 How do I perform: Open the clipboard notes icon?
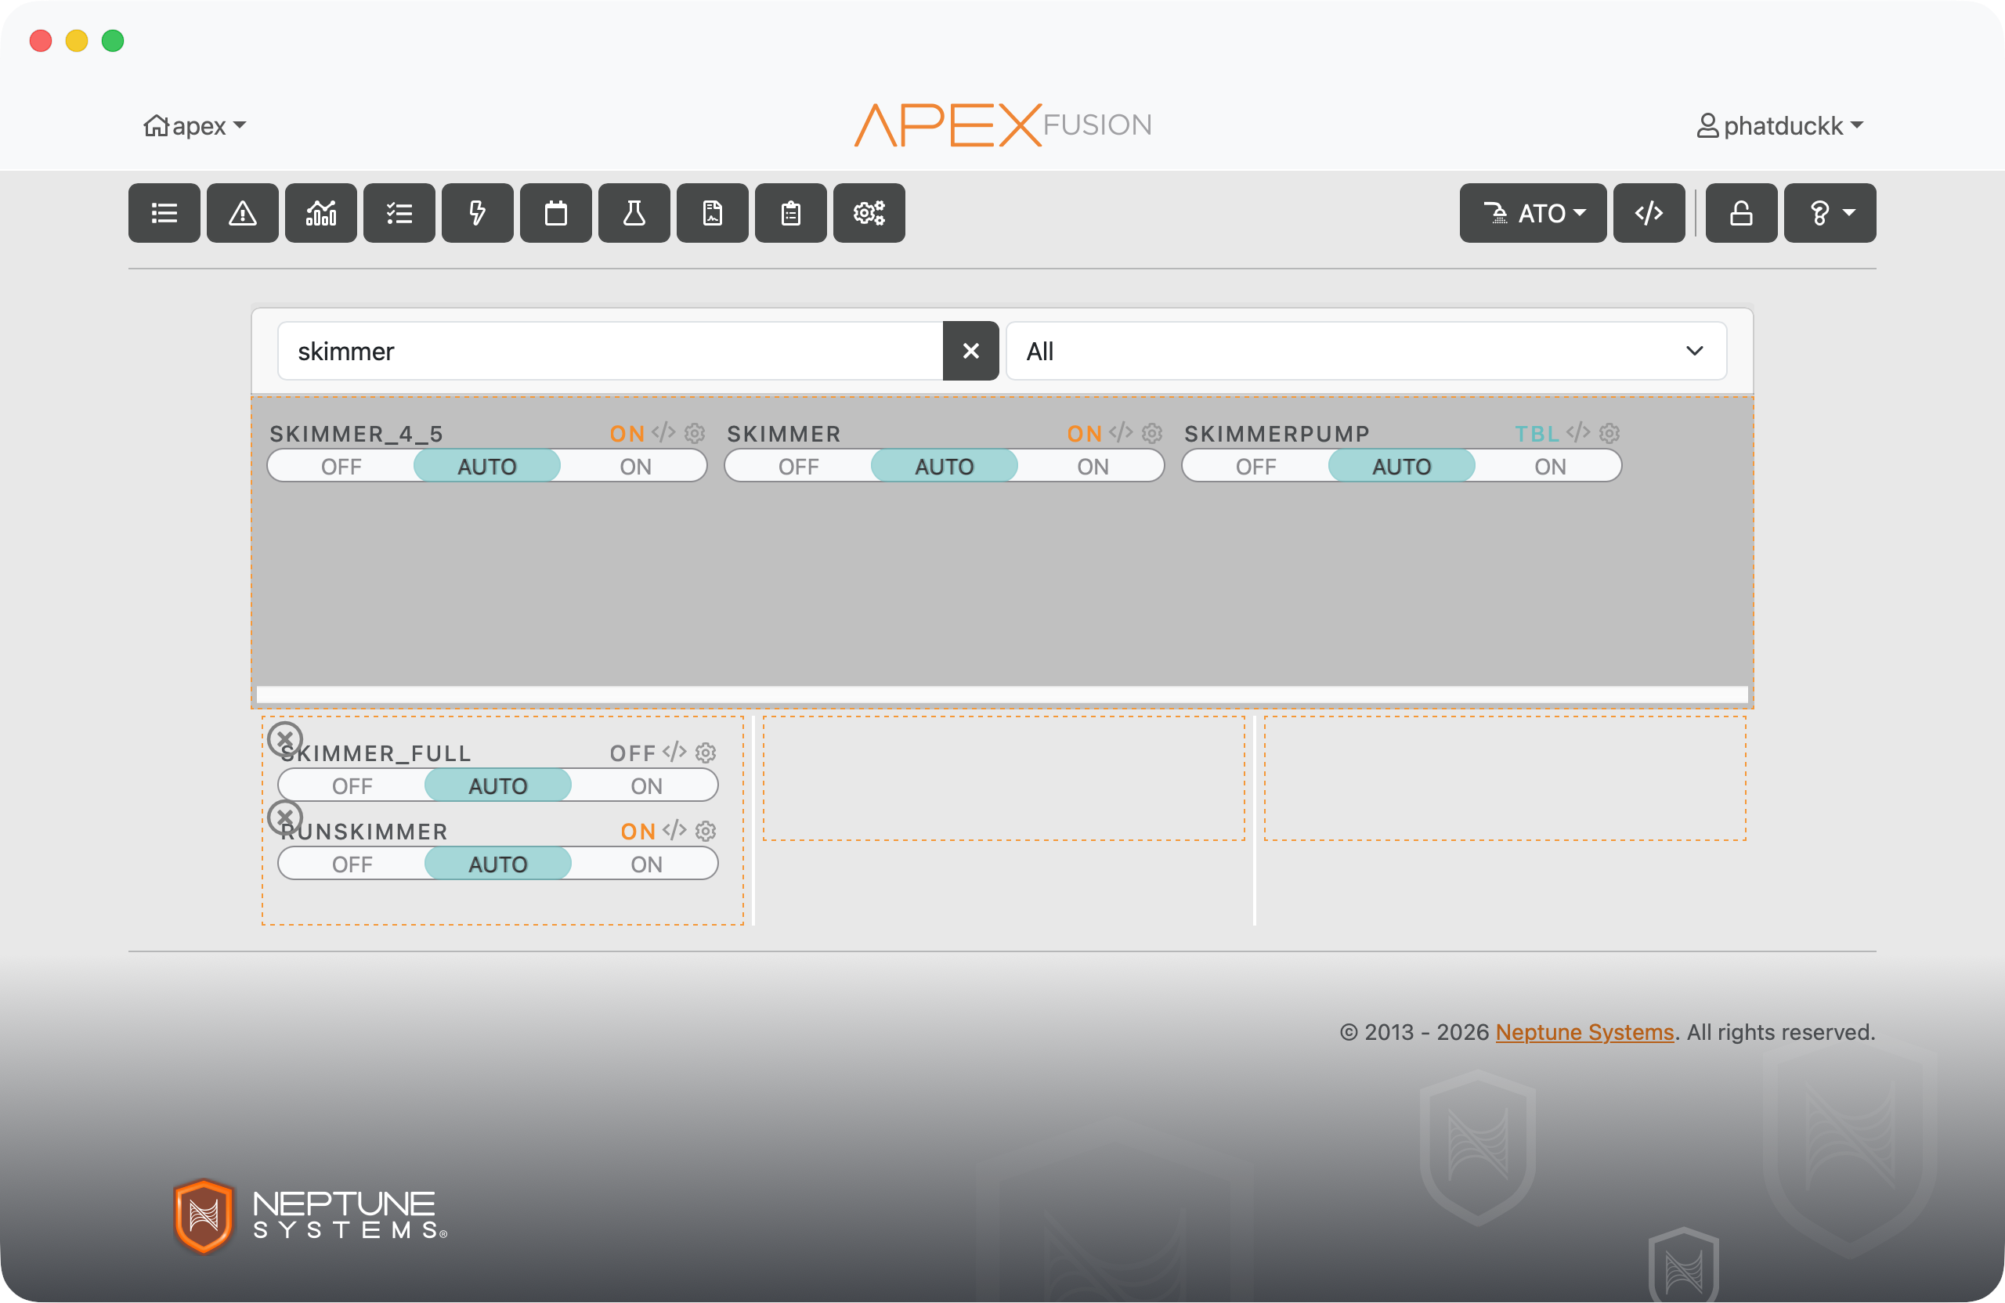pyautogui.click(x=791, y=213)
